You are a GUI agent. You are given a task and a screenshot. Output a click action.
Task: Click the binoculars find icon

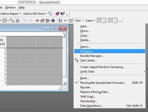53,20
